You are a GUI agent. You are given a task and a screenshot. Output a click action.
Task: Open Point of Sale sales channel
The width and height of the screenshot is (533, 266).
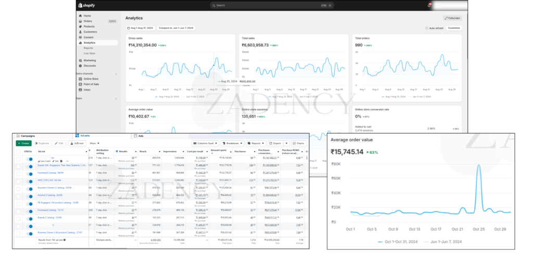pyautogui.click(x=92, y=84)
